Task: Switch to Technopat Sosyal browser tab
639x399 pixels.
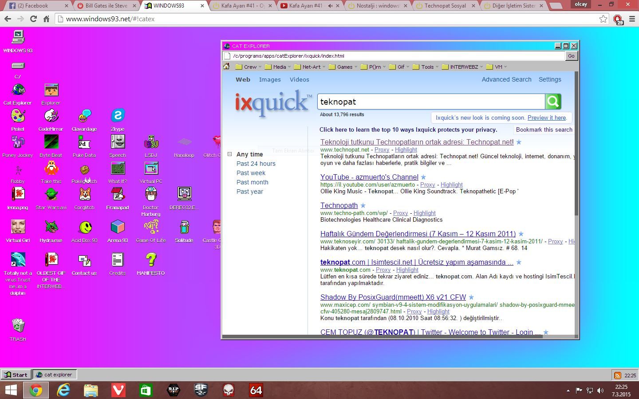Action: pyautogui.click(x=445, y=6)
